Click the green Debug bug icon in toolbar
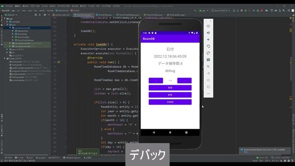This screenshot has width=295, height=166. point(246,11)
